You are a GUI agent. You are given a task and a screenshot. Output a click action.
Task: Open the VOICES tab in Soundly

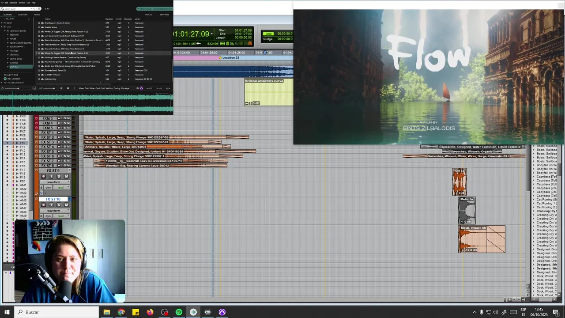point(148,15)
